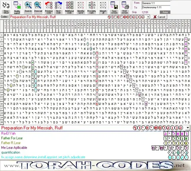Image resolution: width=191 pixels, height=171 pixels.
Task: Open the Additional code tool
Action: [x=69, y=7]
